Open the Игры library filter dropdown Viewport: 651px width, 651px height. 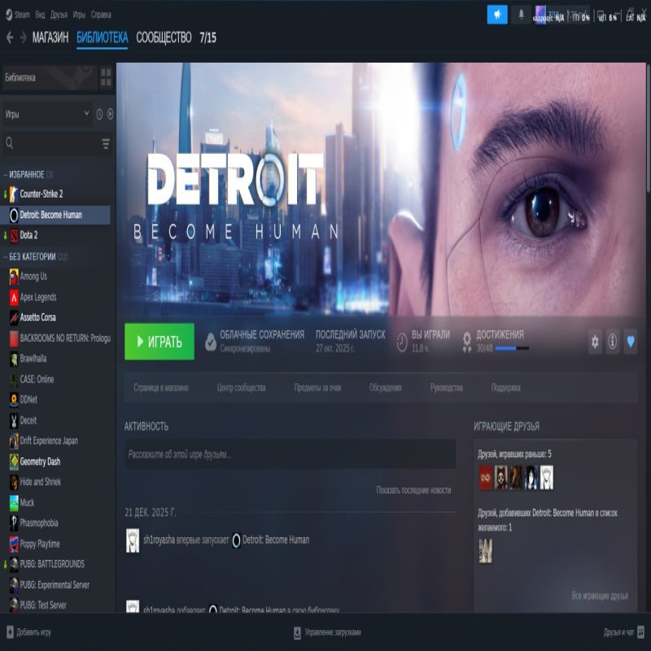[47, 115]
